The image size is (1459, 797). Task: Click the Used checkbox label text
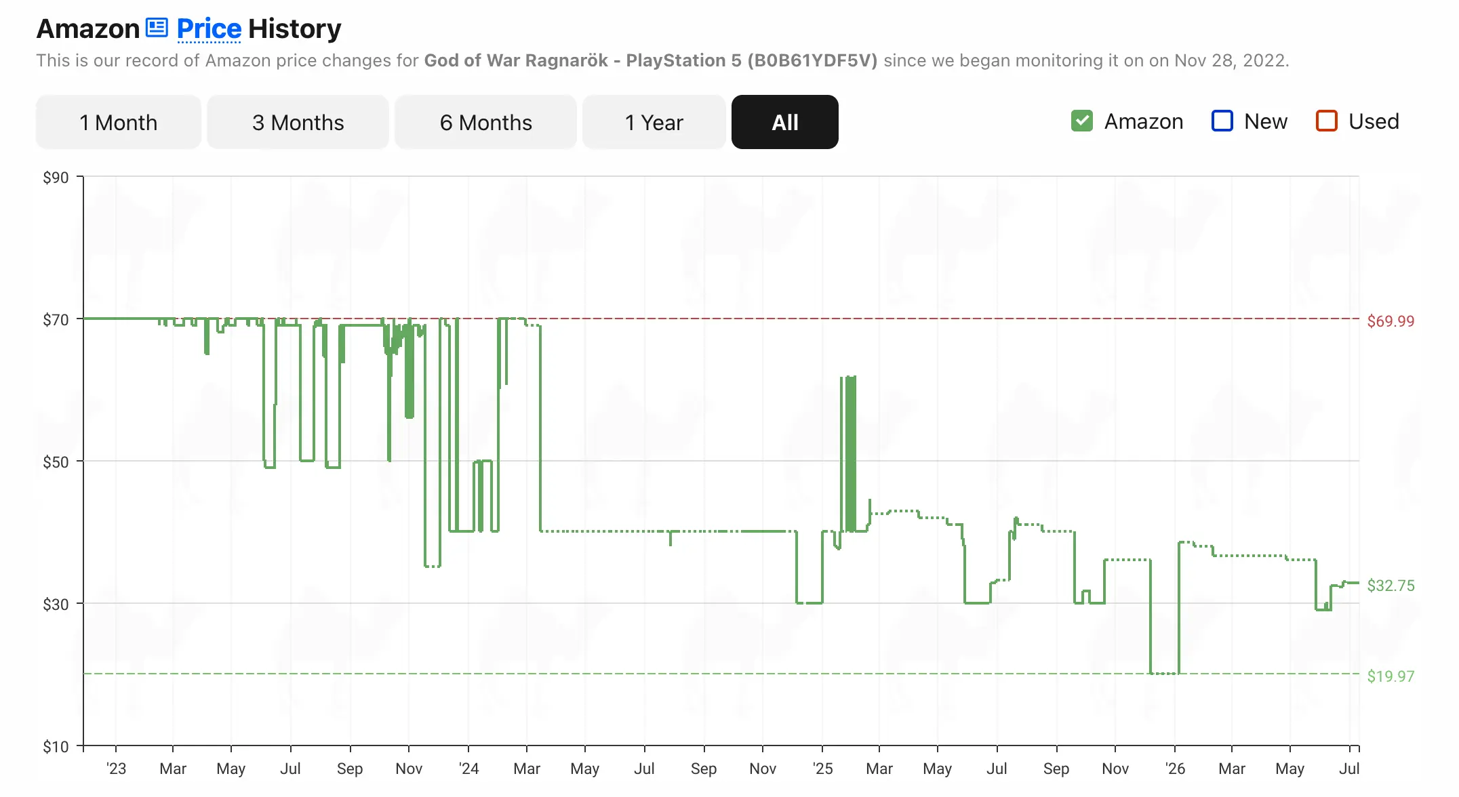1374,121
